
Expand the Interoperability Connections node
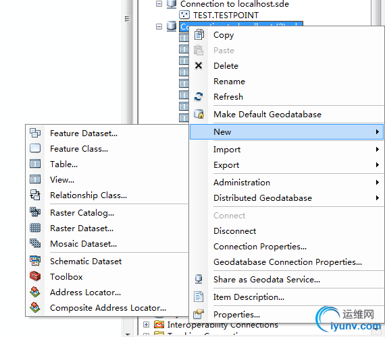[146, 324]
